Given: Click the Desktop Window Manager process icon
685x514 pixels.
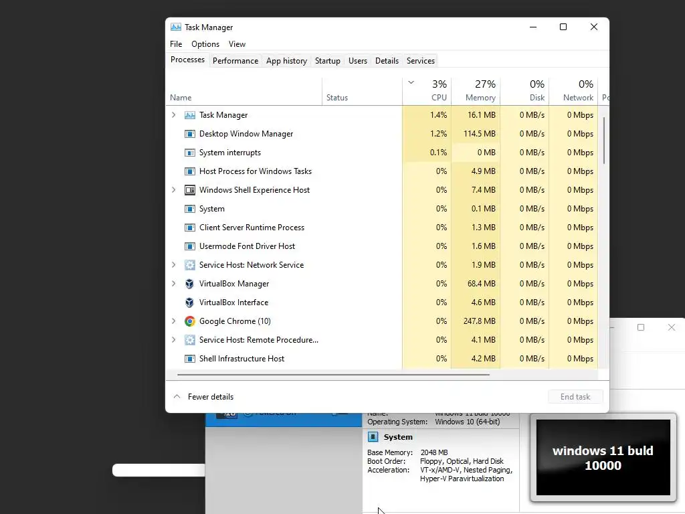Looking at the screenshot, I should (189, 134).
